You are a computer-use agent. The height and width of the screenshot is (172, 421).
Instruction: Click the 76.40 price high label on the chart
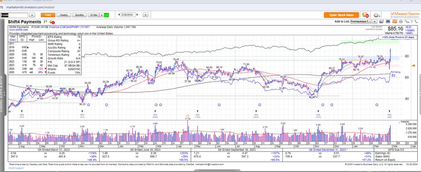tap(176, 59)
